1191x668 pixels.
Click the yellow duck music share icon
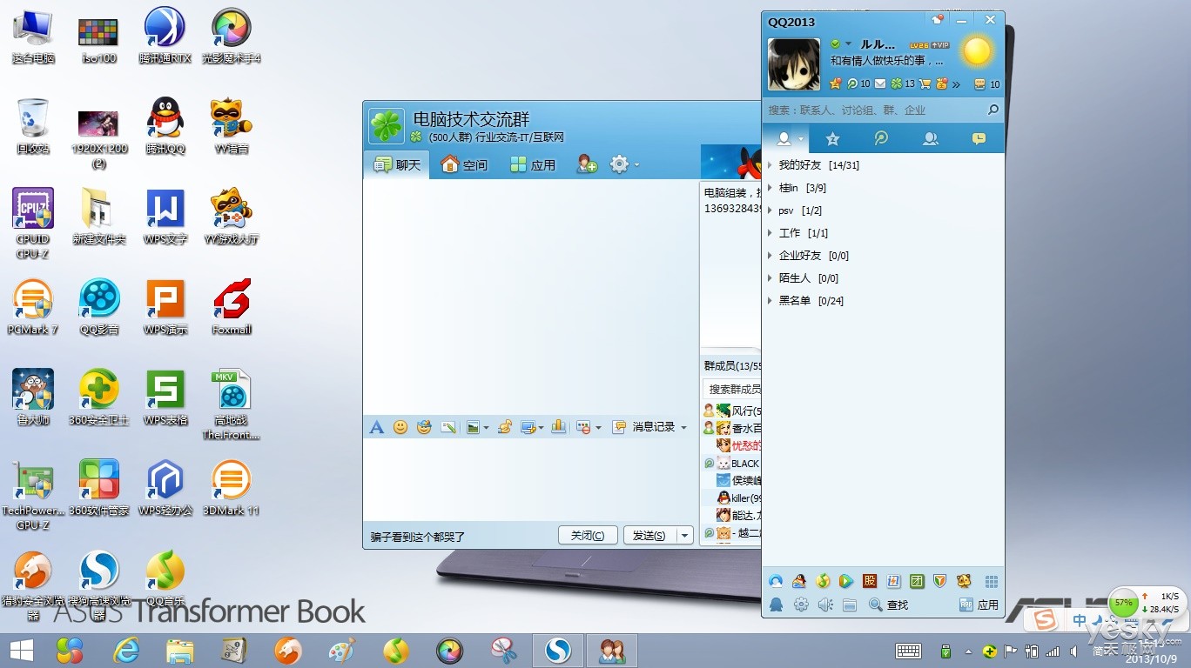(x=504, y=427)
